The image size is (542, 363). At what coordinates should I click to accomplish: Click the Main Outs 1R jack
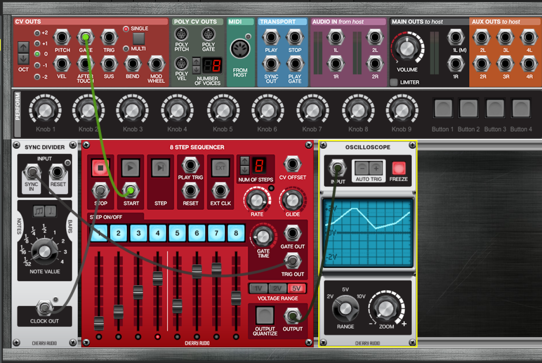pyautogui.click(x=455, y=64)
